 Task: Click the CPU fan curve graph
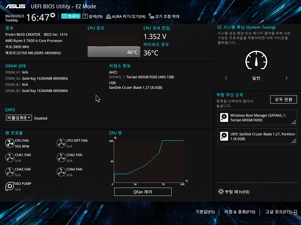(x=149, y=161)
